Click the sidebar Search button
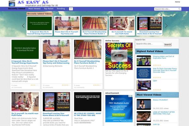The height and width of the screenshot is (126, 189). (168, 44)
